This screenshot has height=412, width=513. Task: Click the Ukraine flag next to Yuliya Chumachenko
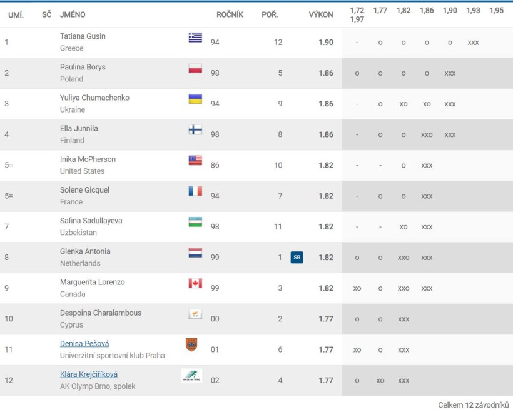coord(195,99)
